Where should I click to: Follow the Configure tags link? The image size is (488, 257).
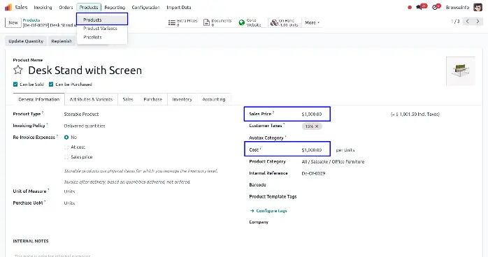[x=268, y=211]
